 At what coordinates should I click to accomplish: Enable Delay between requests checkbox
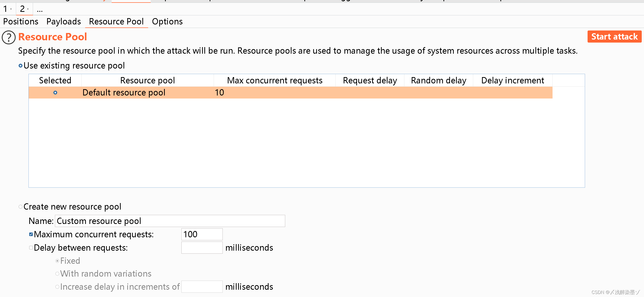click(x=31, y=248)
